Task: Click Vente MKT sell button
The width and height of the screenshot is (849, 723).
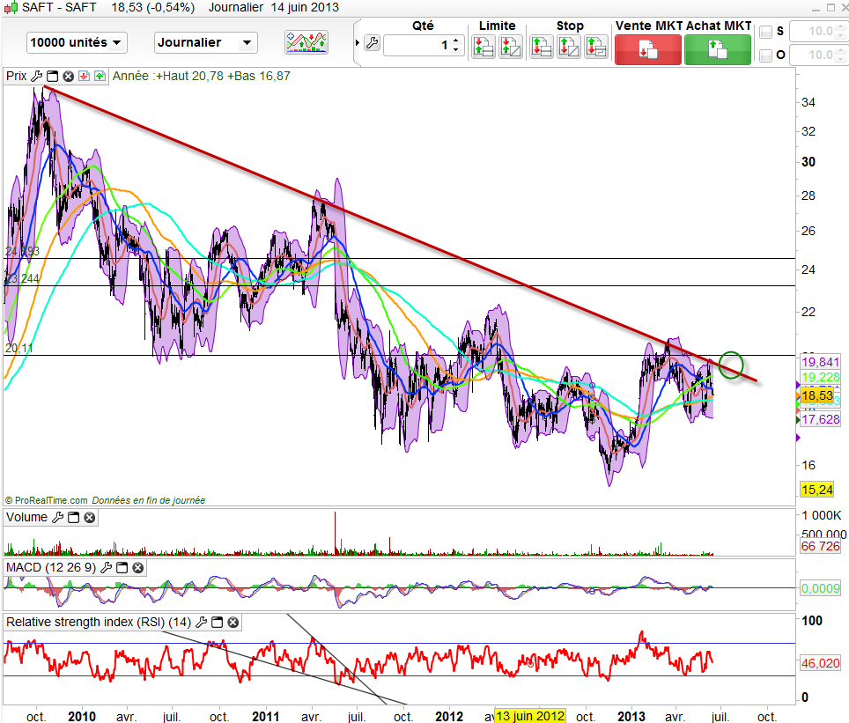Action: coord(647,49)
